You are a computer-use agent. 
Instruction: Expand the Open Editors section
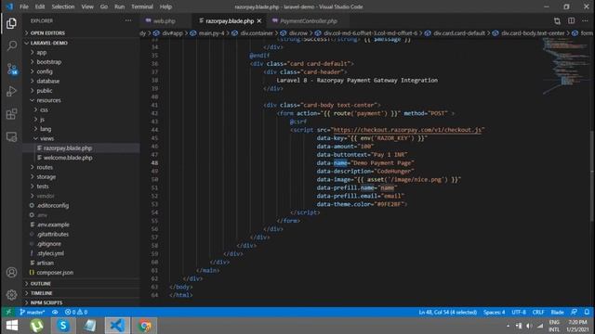(x=47, y=33)
